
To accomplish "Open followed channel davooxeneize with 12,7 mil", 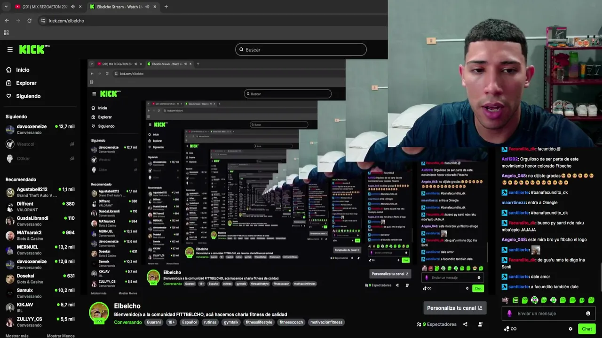I will [40, 129].
